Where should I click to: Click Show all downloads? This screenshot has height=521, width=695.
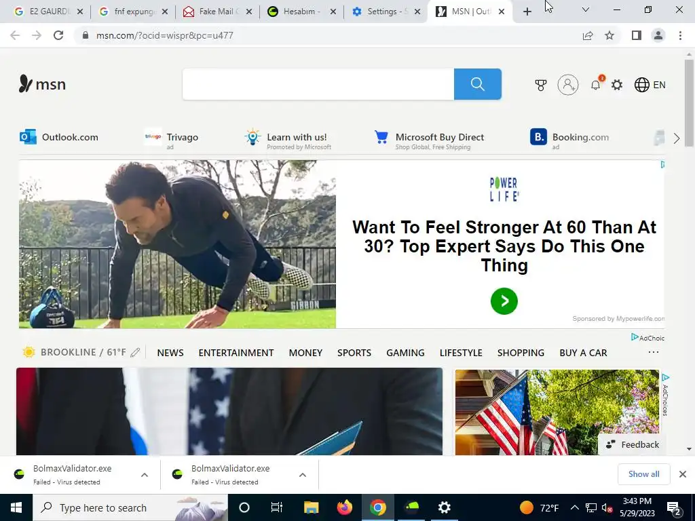pos(643,474)
